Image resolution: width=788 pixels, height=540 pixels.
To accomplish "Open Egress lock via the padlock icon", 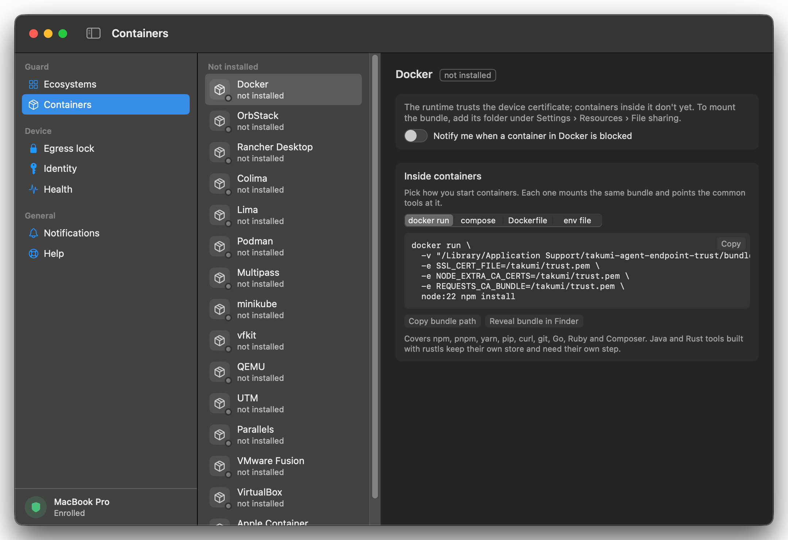I will point(33,148).
